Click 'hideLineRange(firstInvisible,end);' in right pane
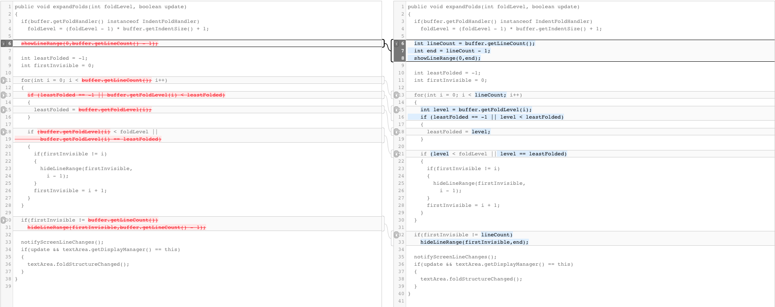775x307 pixels. (474, 242)
